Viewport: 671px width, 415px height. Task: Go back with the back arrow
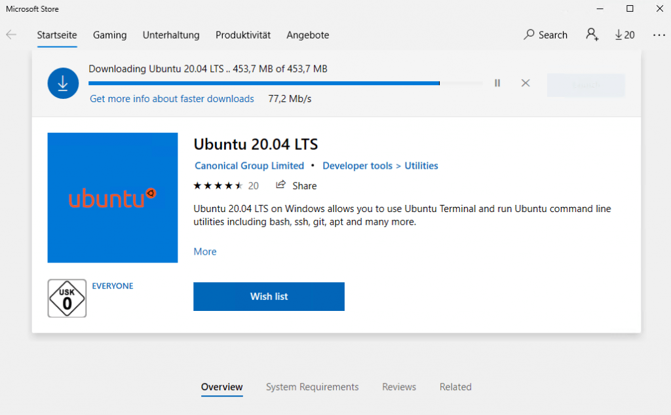pos(11,35)
